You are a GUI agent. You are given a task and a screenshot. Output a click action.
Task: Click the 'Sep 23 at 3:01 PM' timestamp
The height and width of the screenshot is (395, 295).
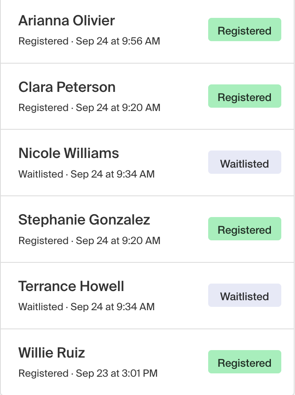click(116, 373)
